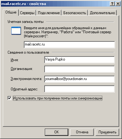Click the mail account window icon
The image size is (122, 139).
coord(16,31)
